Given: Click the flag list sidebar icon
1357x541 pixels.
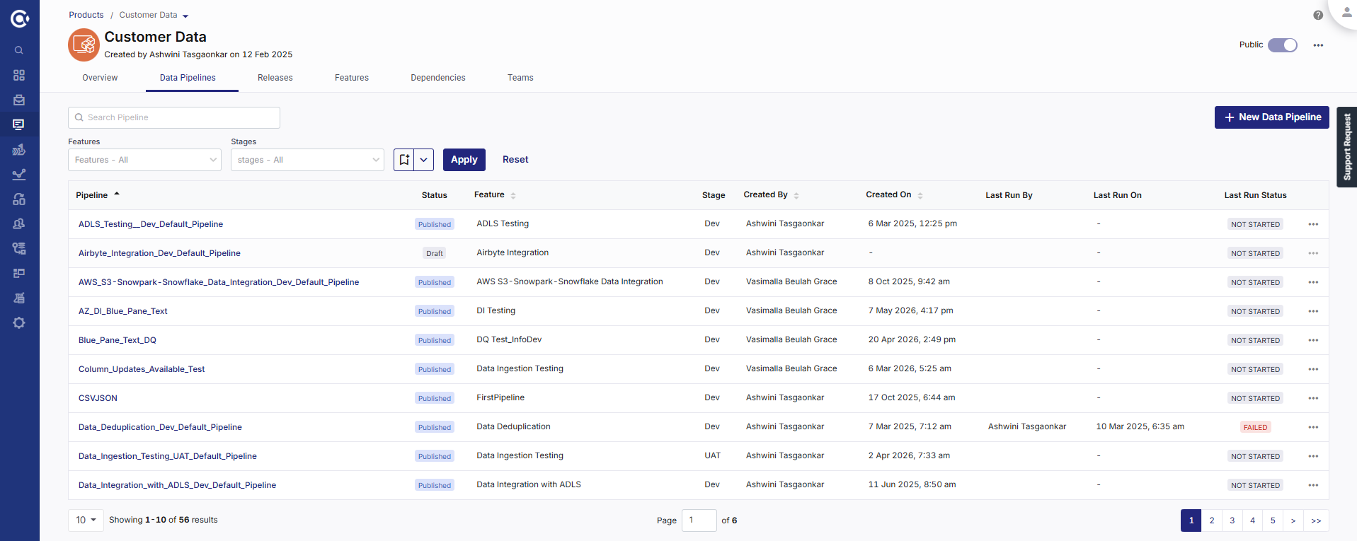Looking at the screenshot, I should pos(19,273).
